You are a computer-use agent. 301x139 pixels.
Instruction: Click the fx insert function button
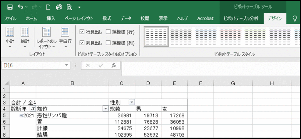[114, 66]
